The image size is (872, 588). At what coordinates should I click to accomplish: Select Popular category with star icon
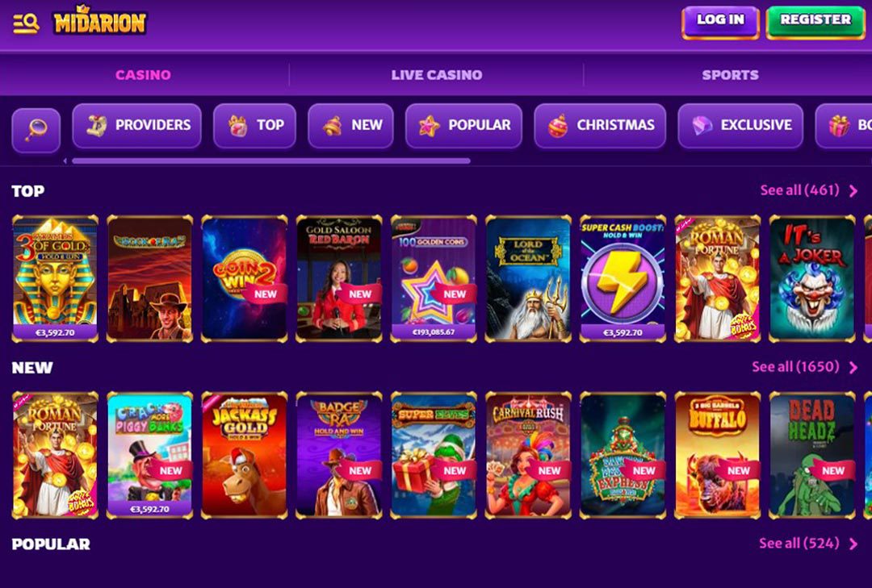coord(463,126)
